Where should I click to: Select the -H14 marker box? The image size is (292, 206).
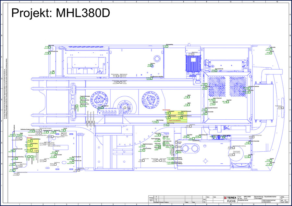click(x=271, y=164)
